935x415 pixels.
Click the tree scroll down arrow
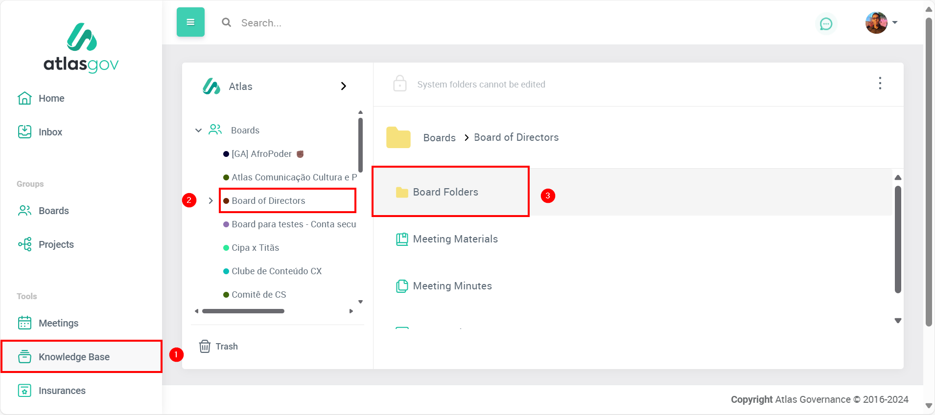pos(360,302)
